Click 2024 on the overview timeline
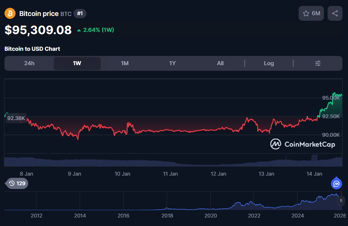348x226 pixels. [x=298, y=216]
